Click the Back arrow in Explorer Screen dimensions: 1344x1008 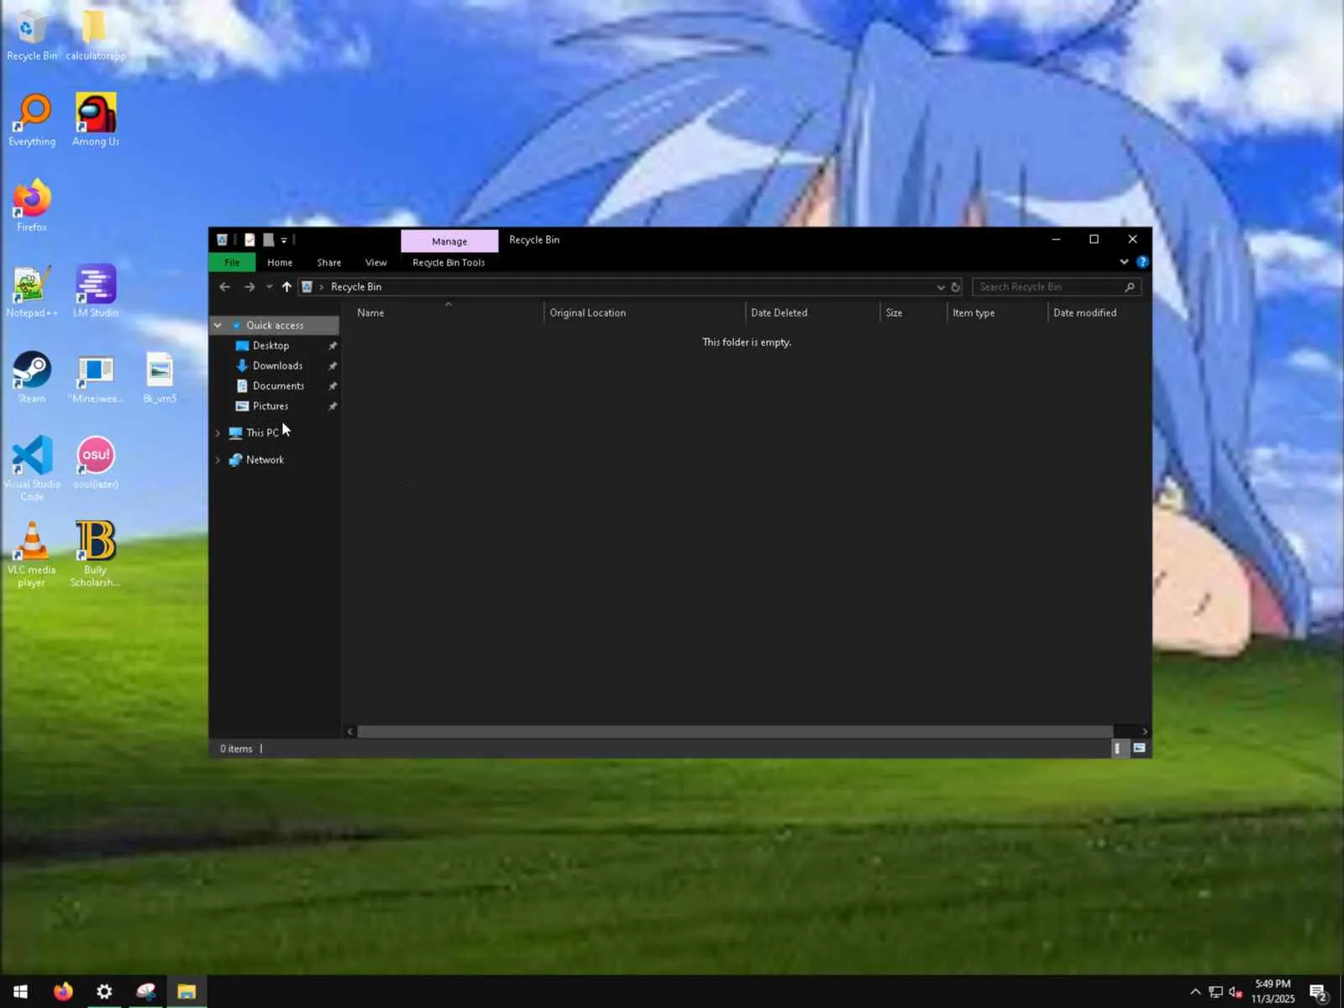point(224,287)
